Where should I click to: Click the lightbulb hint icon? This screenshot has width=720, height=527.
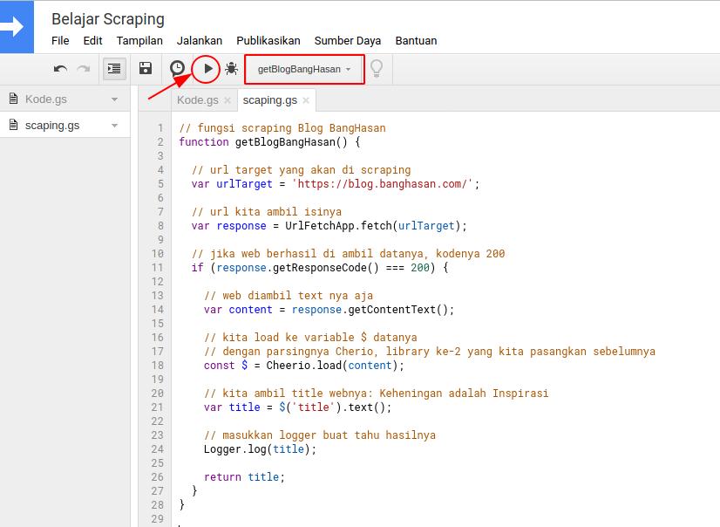(377, 68)
